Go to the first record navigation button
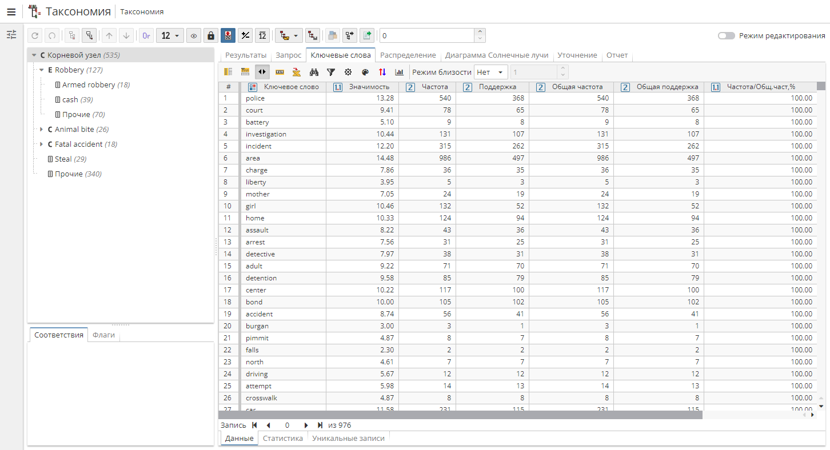The width and height of the screenshot is (830, 450). [x=254, y=425]
